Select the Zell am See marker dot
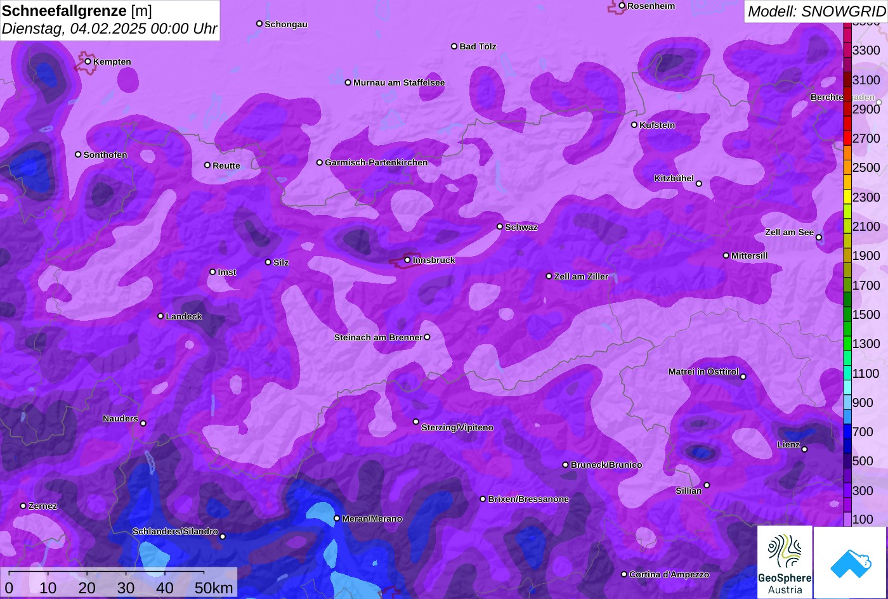 tap(819, 238)
